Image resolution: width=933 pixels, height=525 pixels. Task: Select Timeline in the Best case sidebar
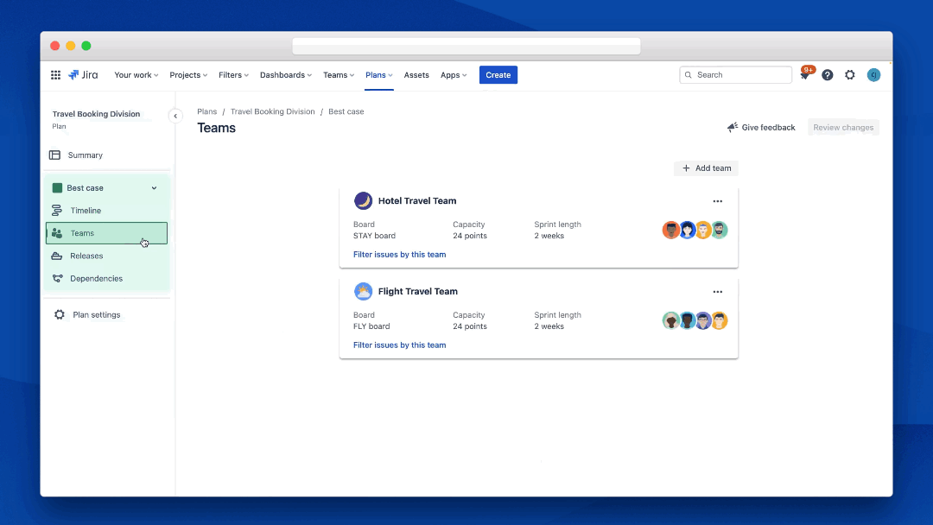tap(86, 210)
